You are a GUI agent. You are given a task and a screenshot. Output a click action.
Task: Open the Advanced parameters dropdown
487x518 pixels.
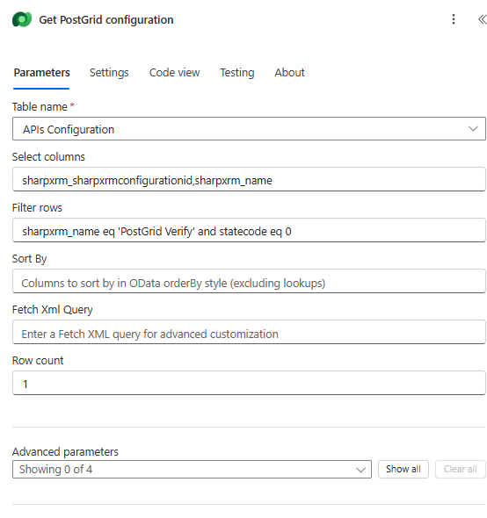192,469
